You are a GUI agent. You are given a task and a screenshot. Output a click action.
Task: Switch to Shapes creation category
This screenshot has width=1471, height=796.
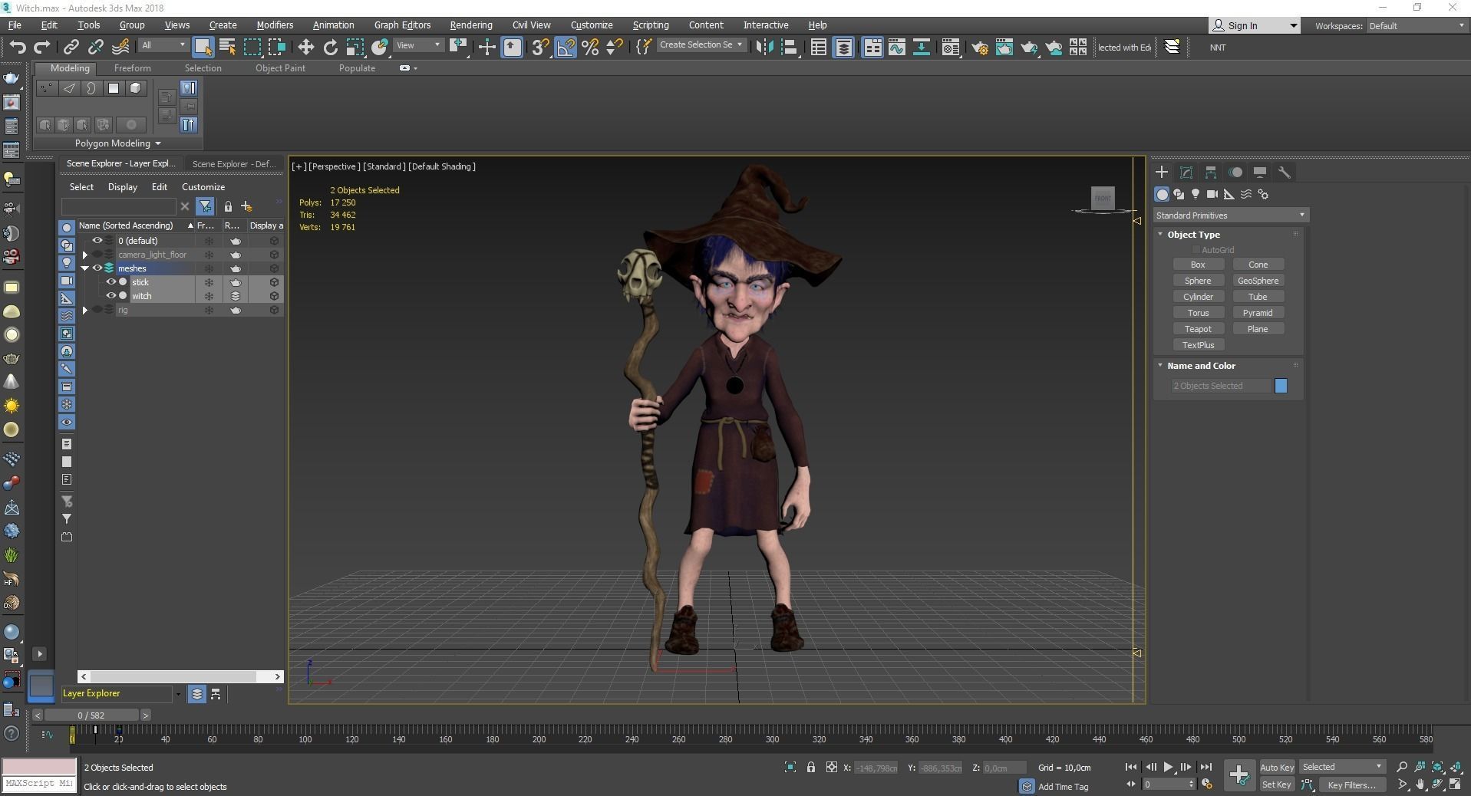pos(1179,195)
